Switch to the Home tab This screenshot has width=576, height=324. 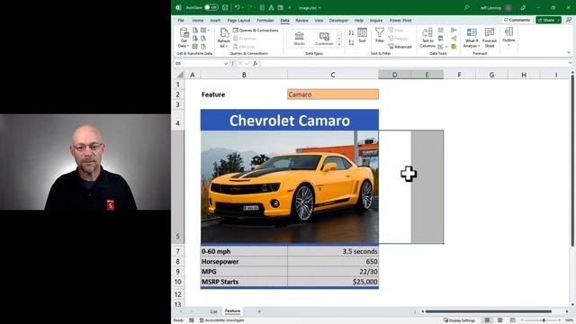198,20
